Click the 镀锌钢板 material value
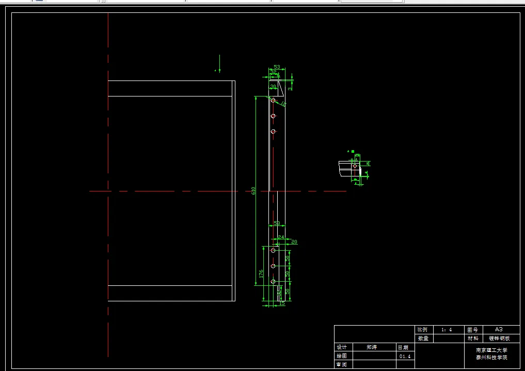Screen dimensions: 525x371 point(500,338)
